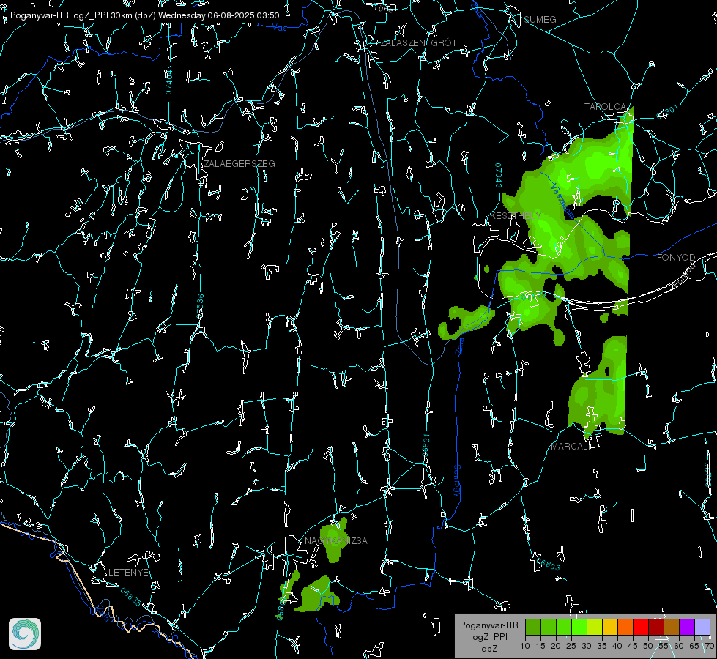717x659 pixels.
Task: Select the 35–40 dBZ yellow swatch
Action: 610,628
